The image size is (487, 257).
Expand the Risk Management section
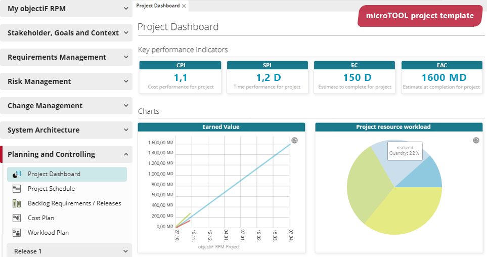pos(126,81)
